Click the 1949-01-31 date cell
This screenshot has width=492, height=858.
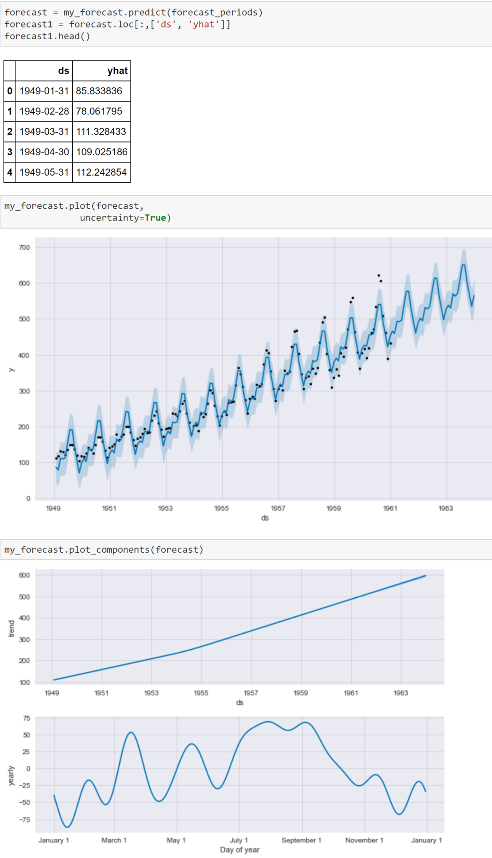(x=44, y=91)
